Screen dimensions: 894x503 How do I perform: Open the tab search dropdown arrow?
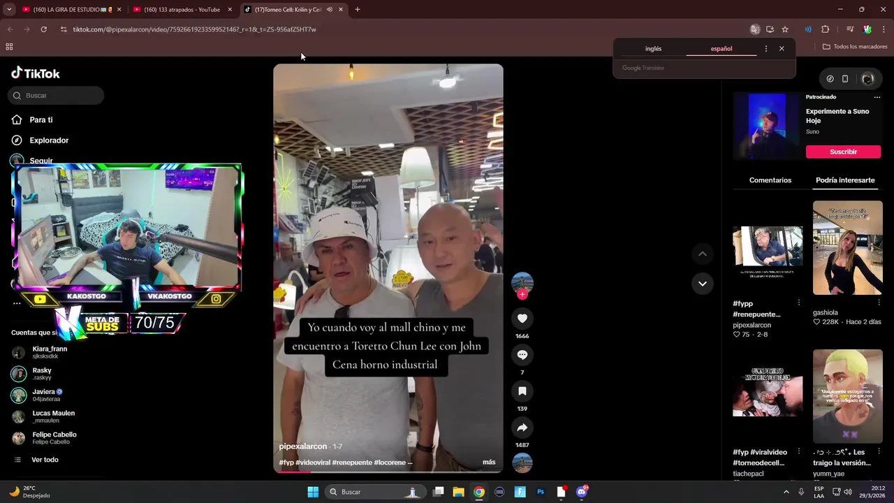point(9,10)
